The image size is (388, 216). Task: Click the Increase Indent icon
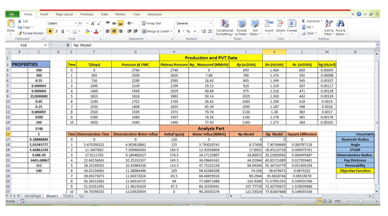point(135,31)
